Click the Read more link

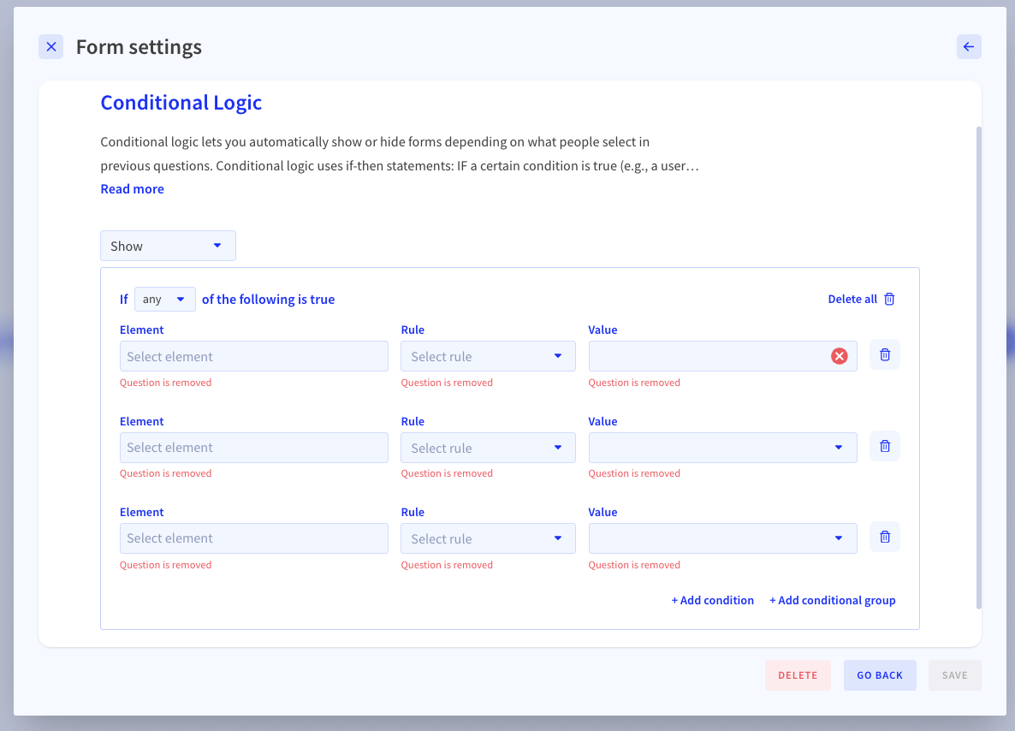[x=132, y=189]
